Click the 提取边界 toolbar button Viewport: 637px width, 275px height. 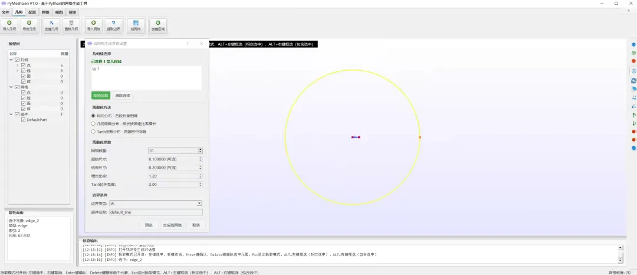click(x=113, y=26)
